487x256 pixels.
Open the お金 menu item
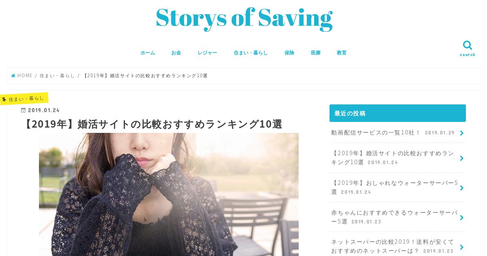176,53
